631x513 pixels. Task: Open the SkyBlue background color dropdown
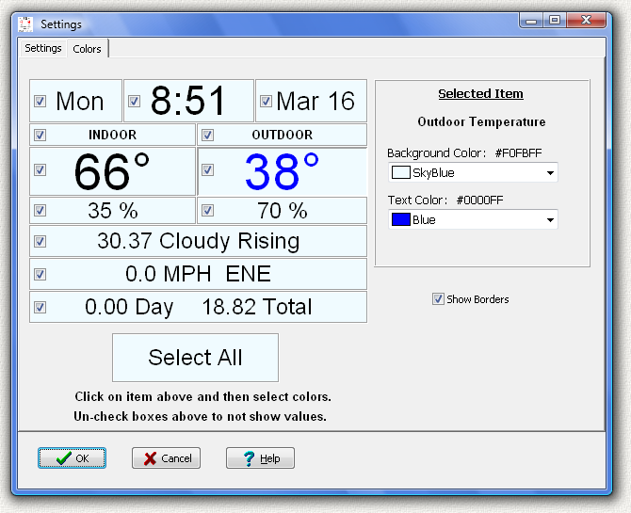click(473, 172)
